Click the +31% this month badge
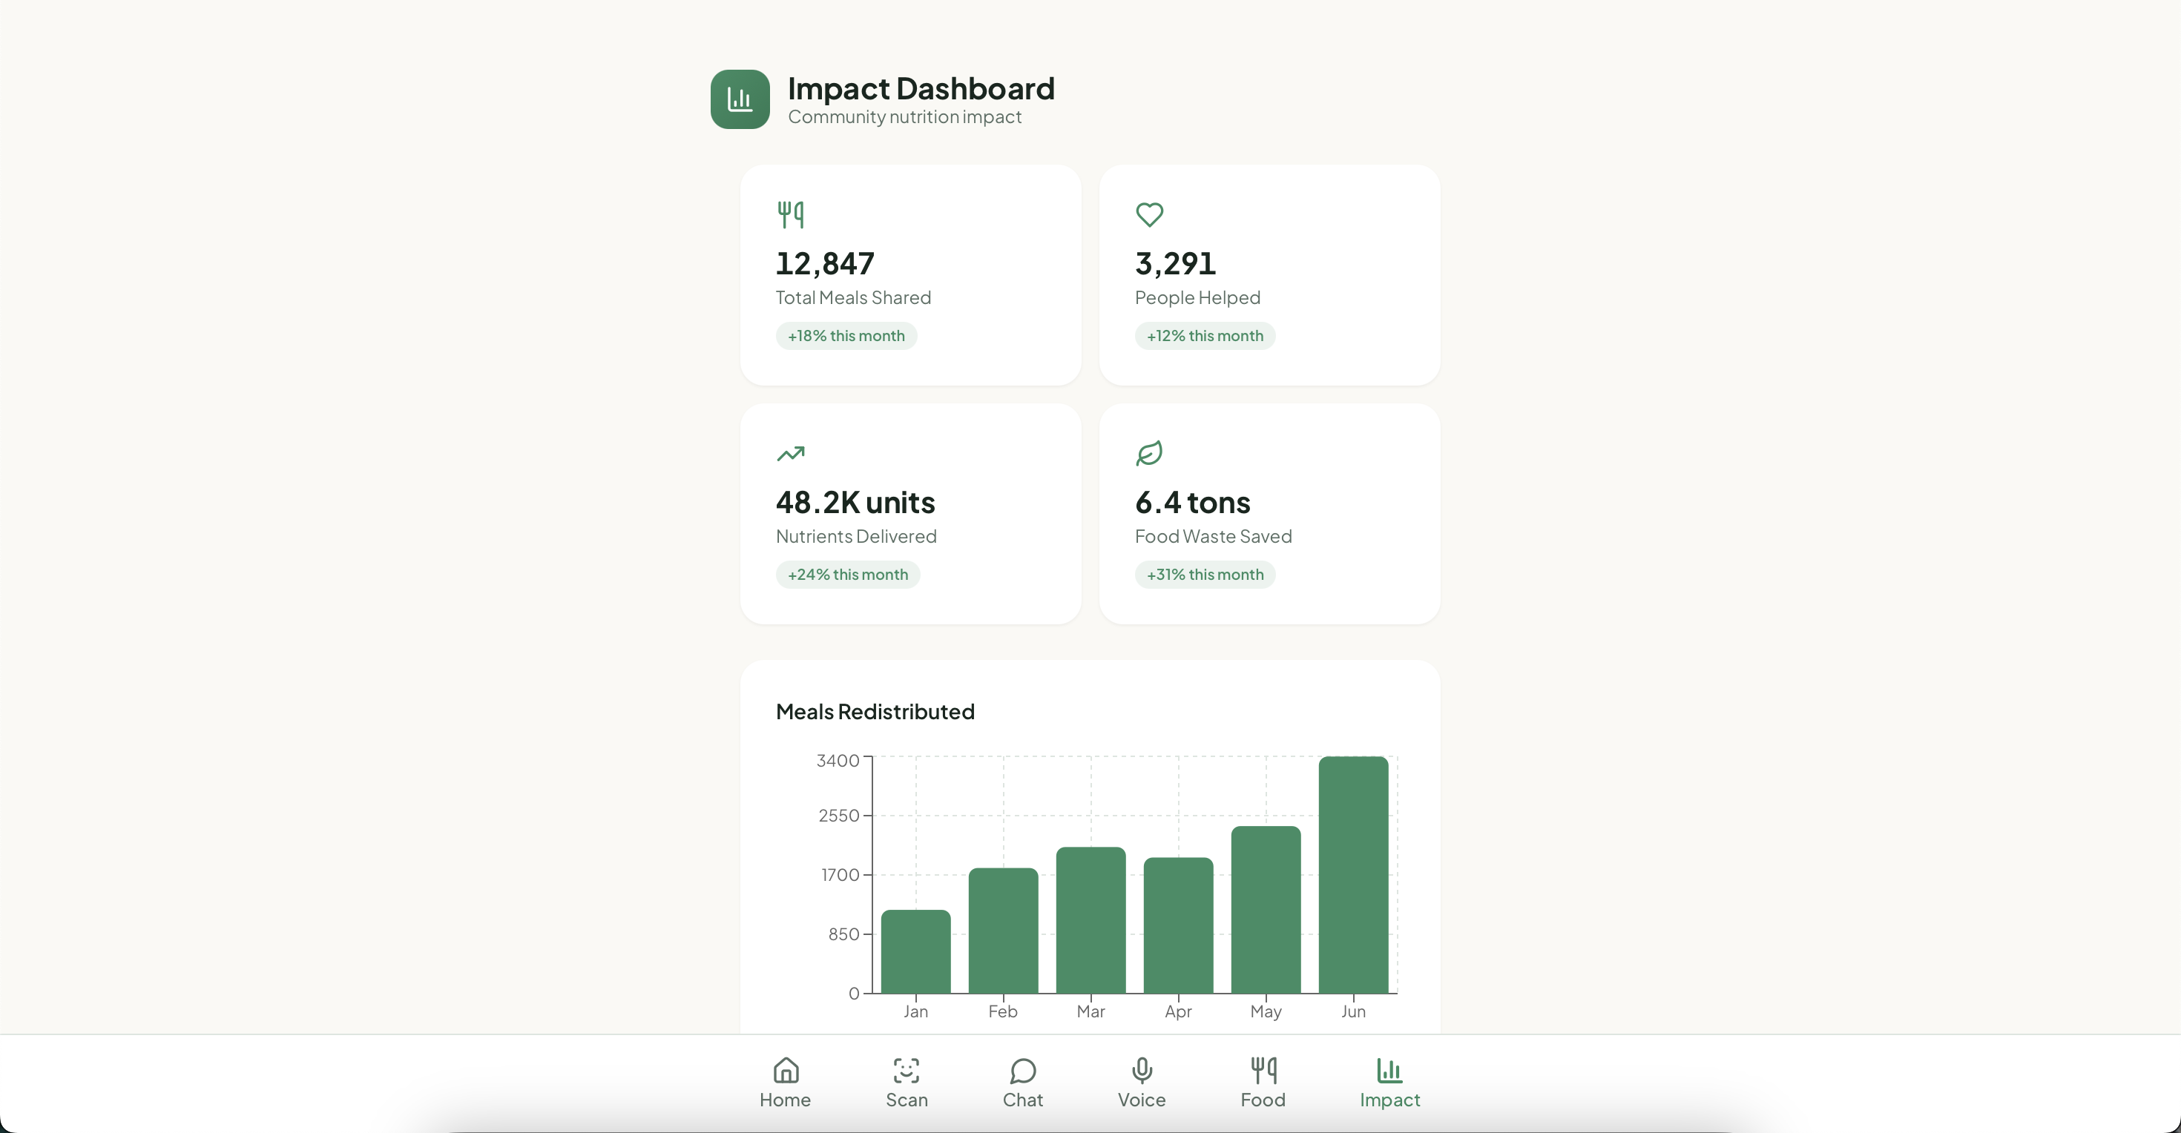2181x1133 pixels. (x=1204, y=575)
